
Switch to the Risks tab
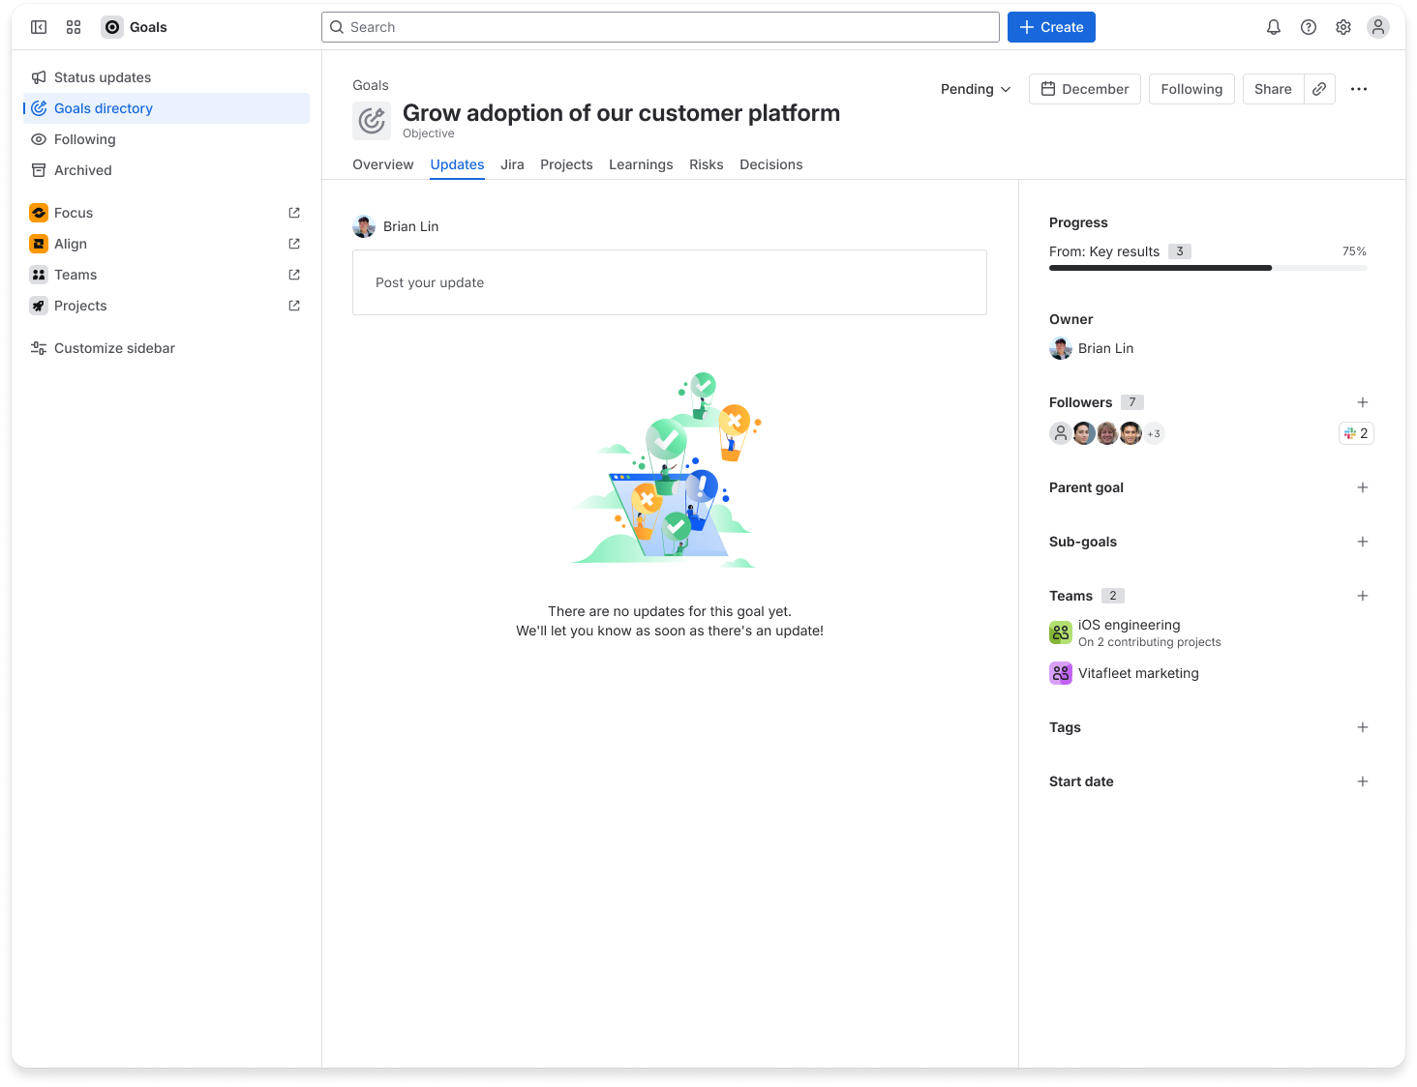click(706, 164)
